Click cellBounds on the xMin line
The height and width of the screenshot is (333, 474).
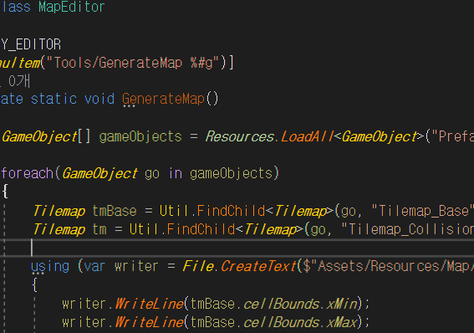point(282,304)
